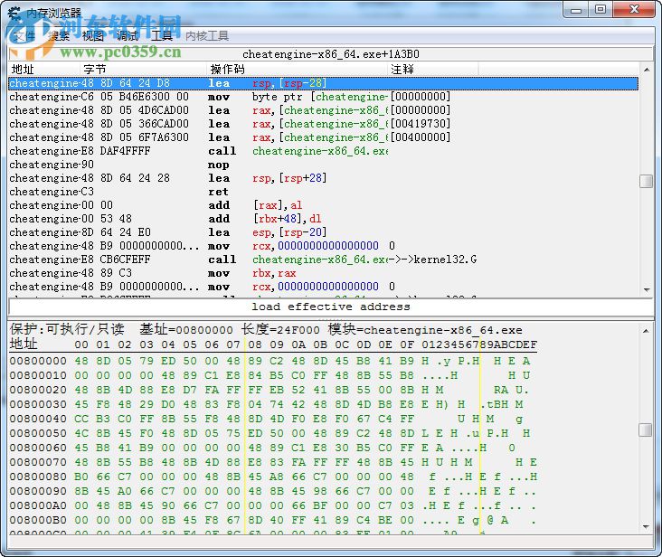The image size is (662, 557).
Task: Select hex row address 00800010
Action: coord(38,375)
